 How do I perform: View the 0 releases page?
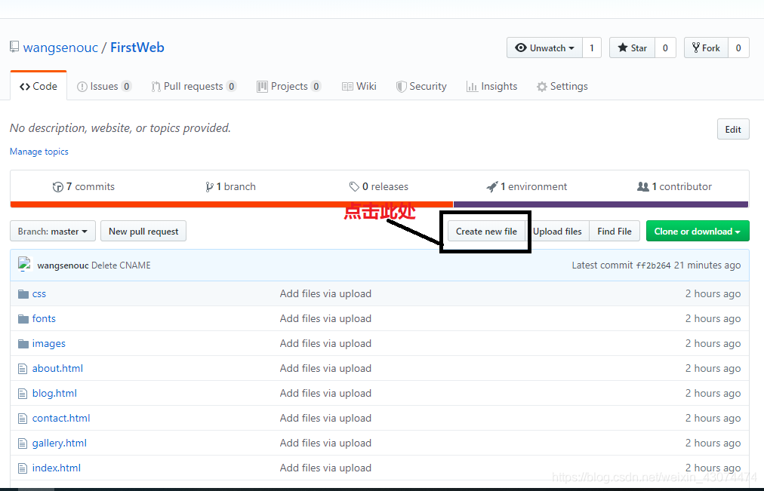[x=378, y=186]
